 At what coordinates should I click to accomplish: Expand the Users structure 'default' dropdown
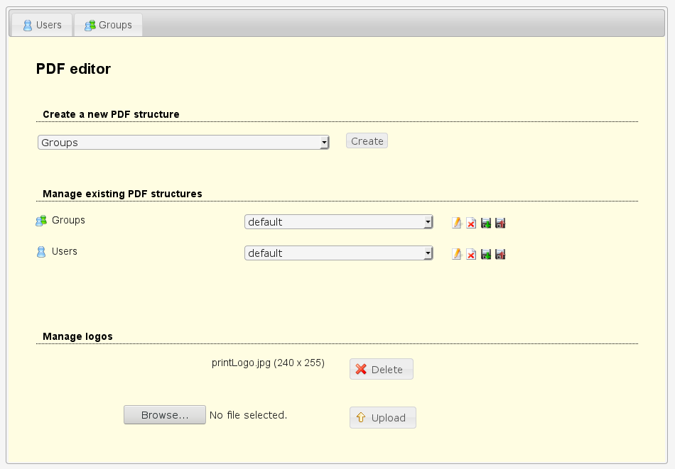point(338,253)
